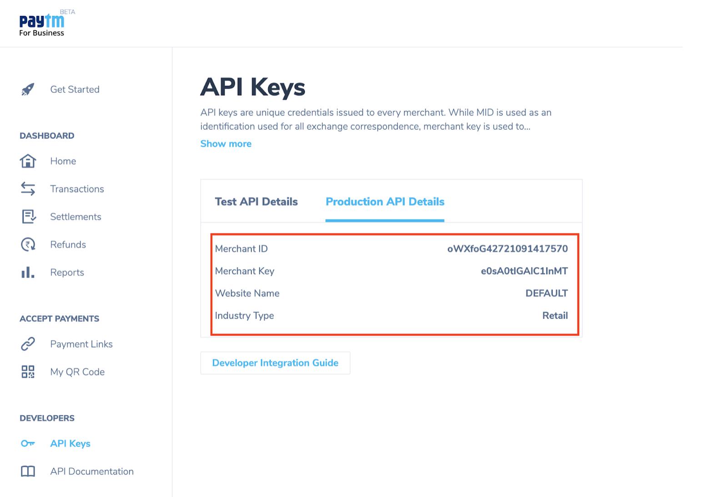This screenshot has height=497, width=710.
Task: Open Transactions in the sidebar
Action: 77,189
